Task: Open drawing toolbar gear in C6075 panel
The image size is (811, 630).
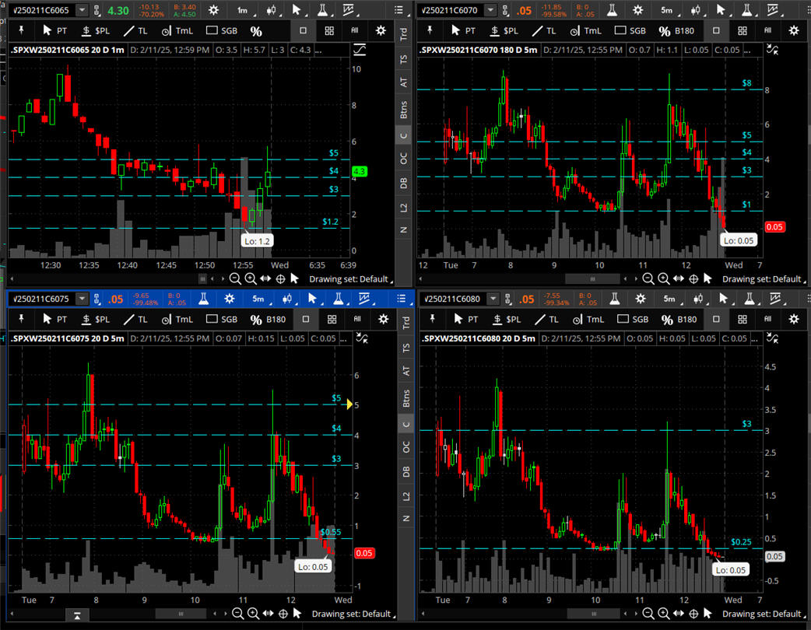Action: [x=383, y=320]
